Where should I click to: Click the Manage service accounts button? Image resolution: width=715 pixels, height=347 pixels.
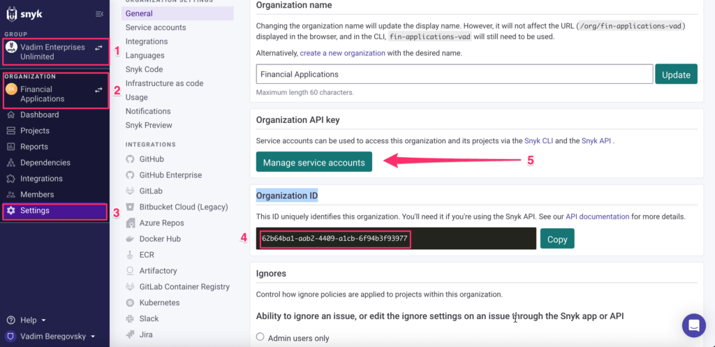314,162
